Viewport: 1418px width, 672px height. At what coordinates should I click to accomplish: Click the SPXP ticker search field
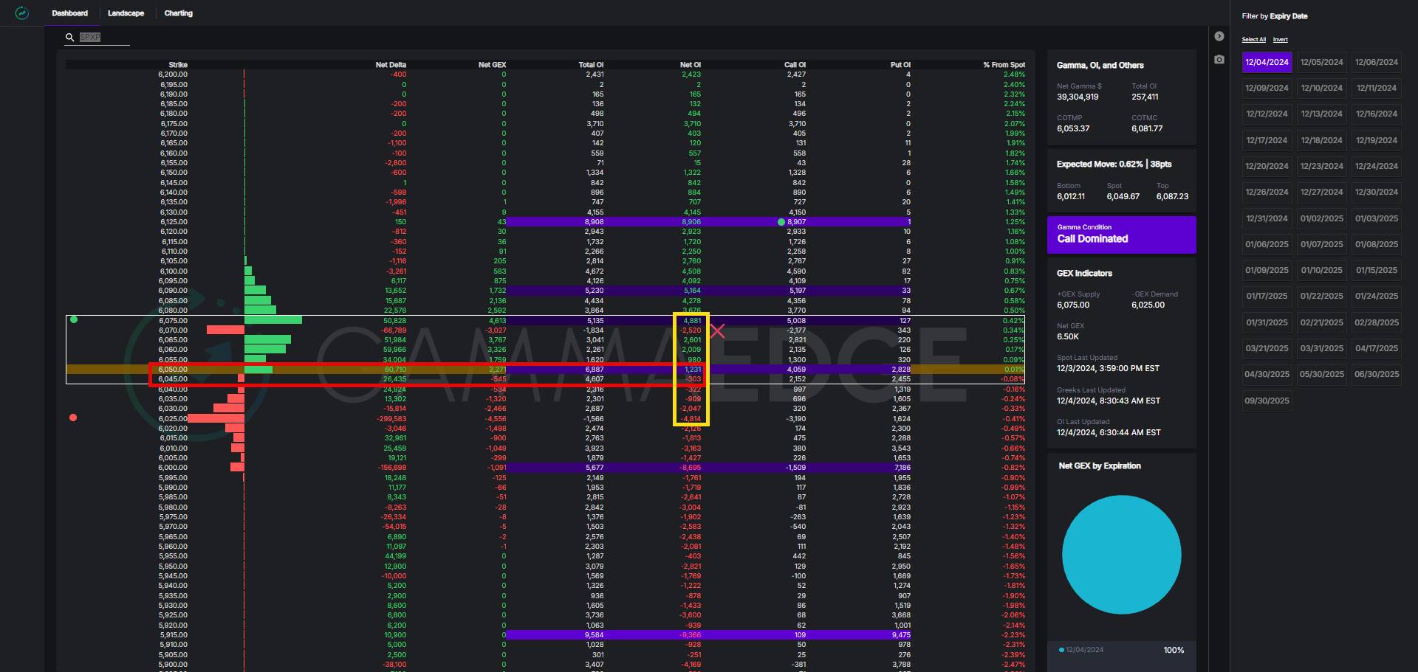tap(103, 38)
